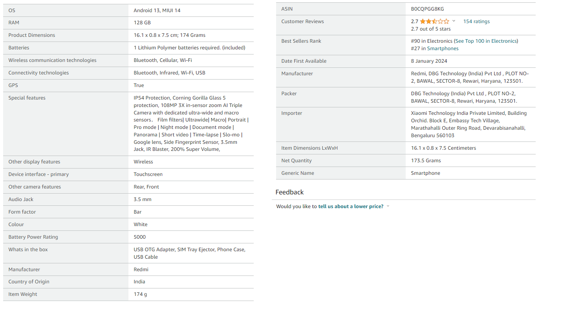The width and height of the screenshot is (584, 310).
Task: Click the Wireless display feature value
Action: [x=143, y=162]
